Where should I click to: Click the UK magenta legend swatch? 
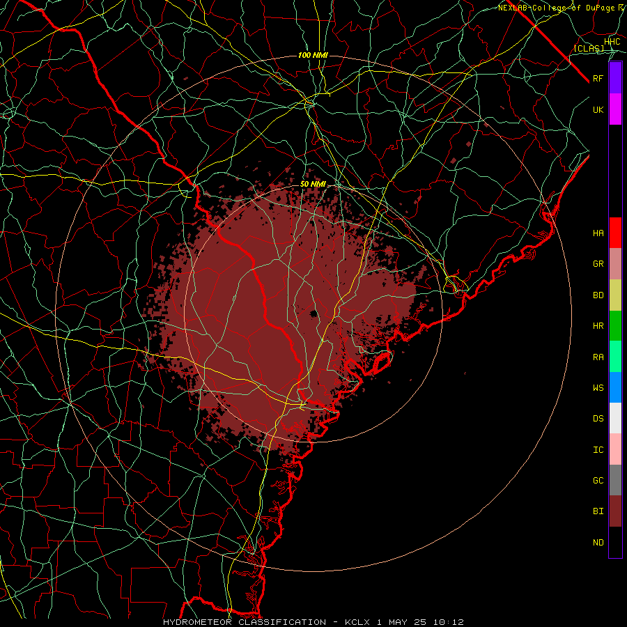(x=615, y=109)
